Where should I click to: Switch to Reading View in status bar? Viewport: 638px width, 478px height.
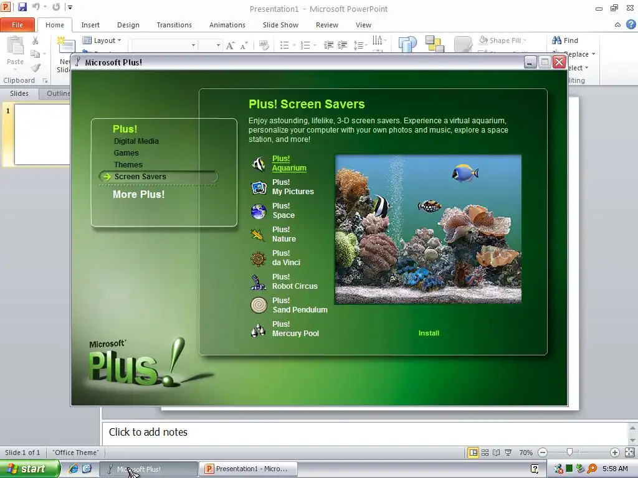click(x=497, y=452)
